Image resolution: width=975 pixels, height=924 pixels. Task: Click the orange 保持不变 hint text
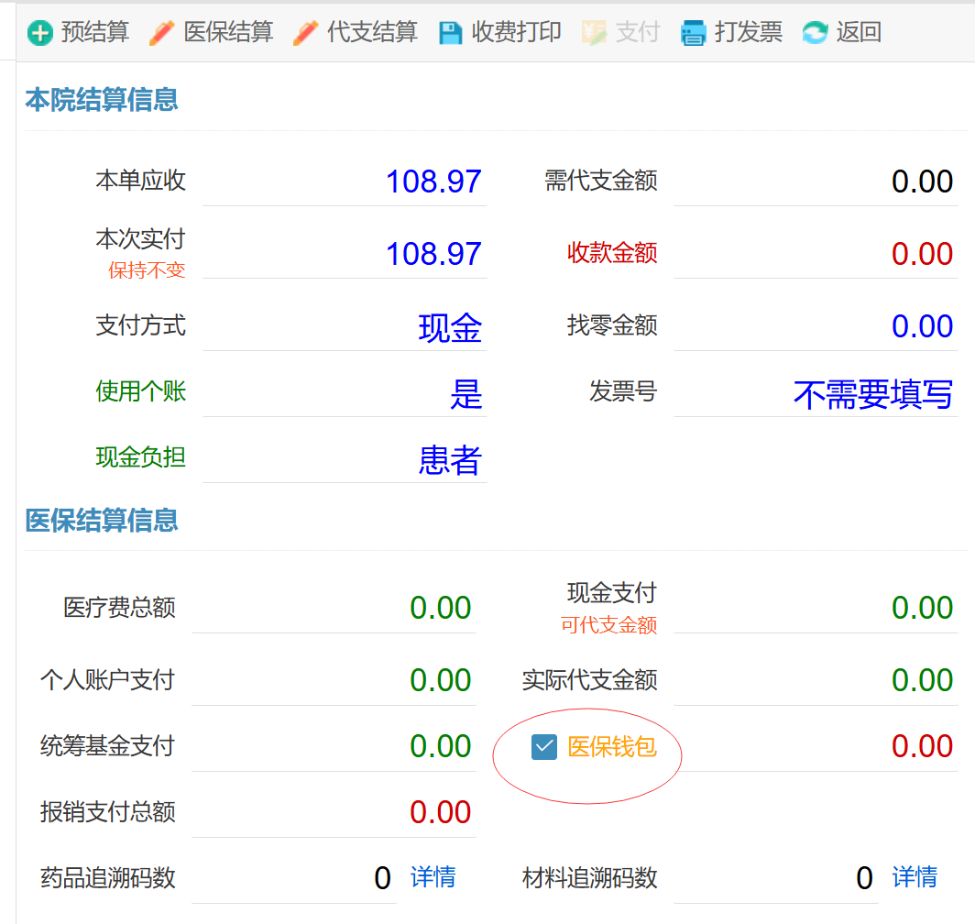[x=147, y=270]
